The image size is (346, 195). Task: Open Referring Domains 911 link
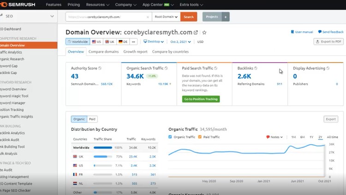[x=280, y=84]
